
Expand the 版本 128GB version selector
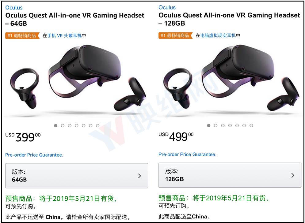click(230, 175)
